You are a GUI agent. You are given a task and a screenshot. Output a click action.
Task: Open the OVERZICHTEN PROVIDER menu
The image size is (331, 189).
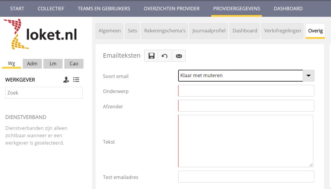pyautogui.click(x=171, y=9)
